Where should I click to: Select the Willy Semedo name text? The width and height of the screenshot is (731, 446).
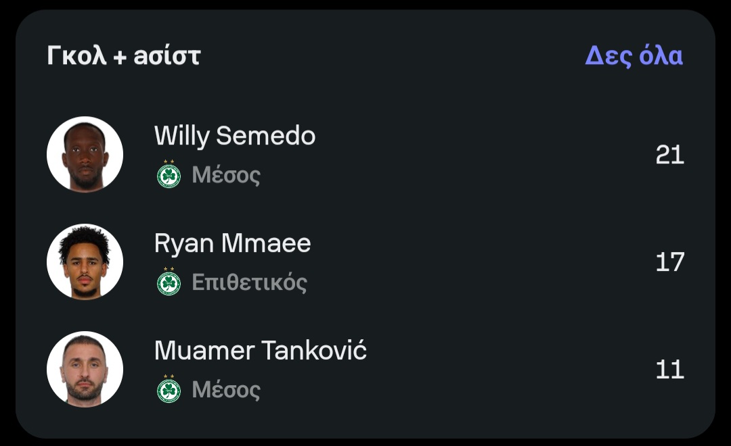(x=234, y=136)
